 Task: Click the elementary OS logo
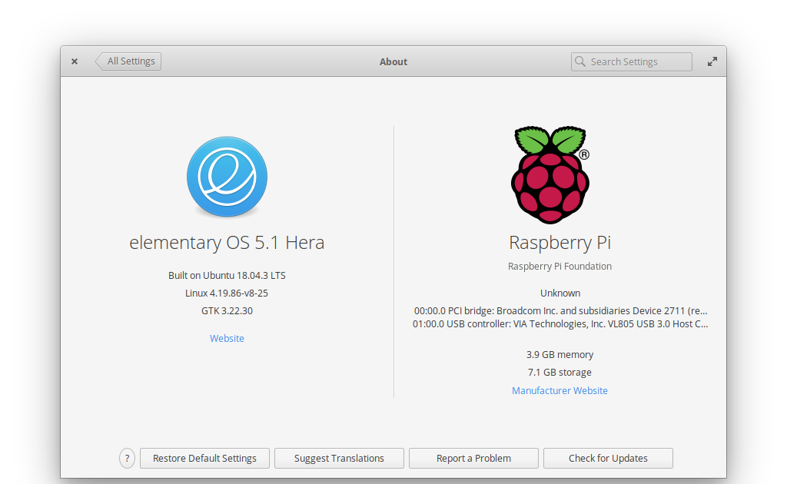(x=227, y=176)
